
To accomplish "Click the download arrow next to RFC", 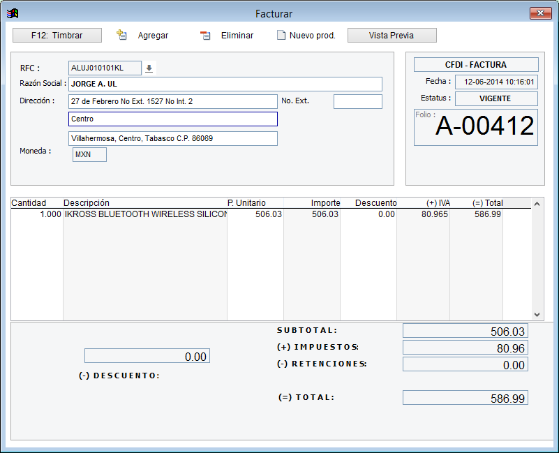I will [149, 68].
